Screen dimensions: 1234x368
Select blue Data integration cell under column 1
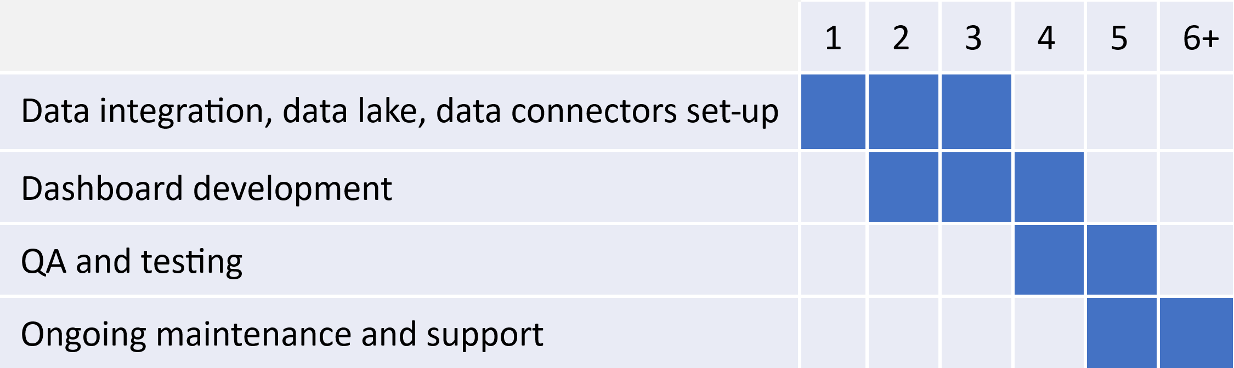[833, 112]
